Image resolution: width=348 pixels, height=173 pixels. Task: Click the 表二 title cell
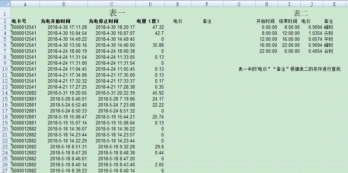[300, 13]
